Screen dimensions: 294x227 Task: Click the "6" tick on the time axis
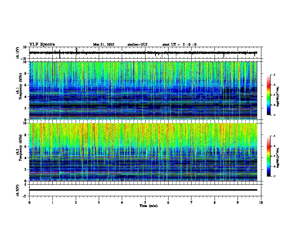[169, 203]
